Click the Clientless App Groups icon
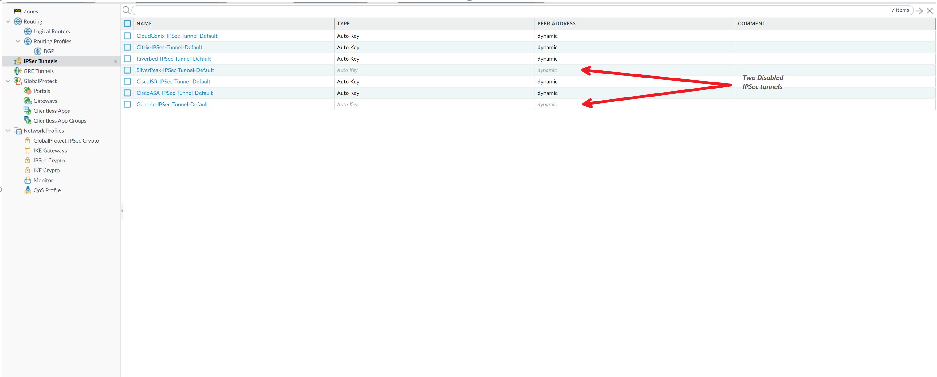Image resolution: width=937 pixels, height=377 pixels. [x=27, y=120]
